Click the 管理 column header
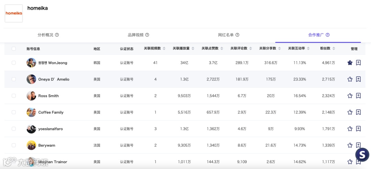371x169 pixels. pos(354,49)
